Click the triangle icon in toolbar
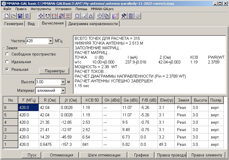229x160 pixels. pyautogui.click(x=91, y=16)
